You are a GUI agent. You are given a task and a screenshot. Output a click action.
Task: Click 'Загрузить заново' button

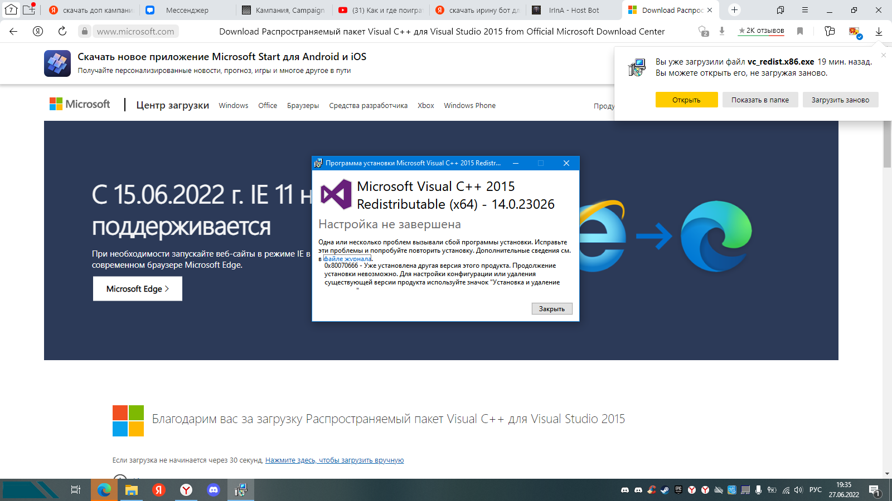click(840, 100)
